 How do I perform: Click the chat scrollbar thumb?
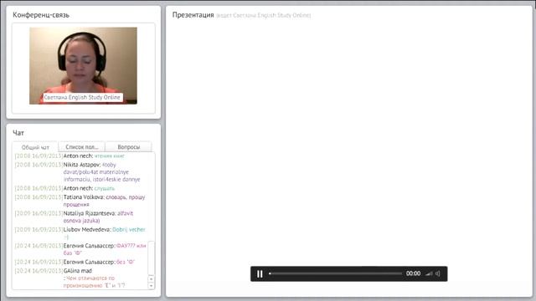(151, 258)
